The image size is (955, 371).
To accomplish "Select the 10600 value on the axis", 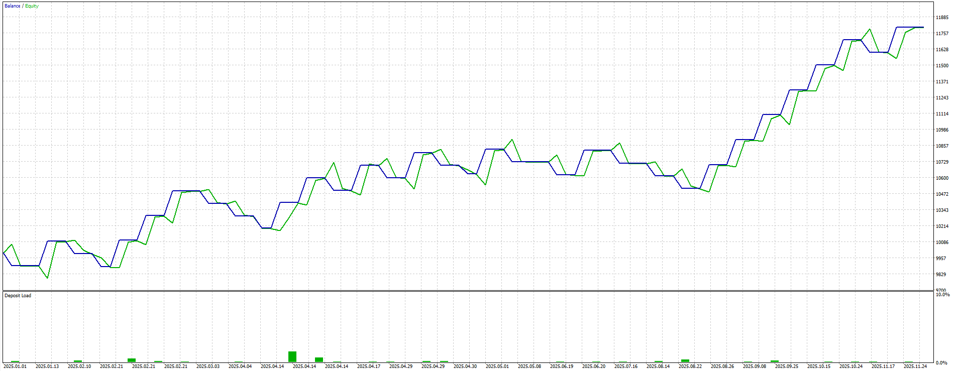I will pos(942,178).
